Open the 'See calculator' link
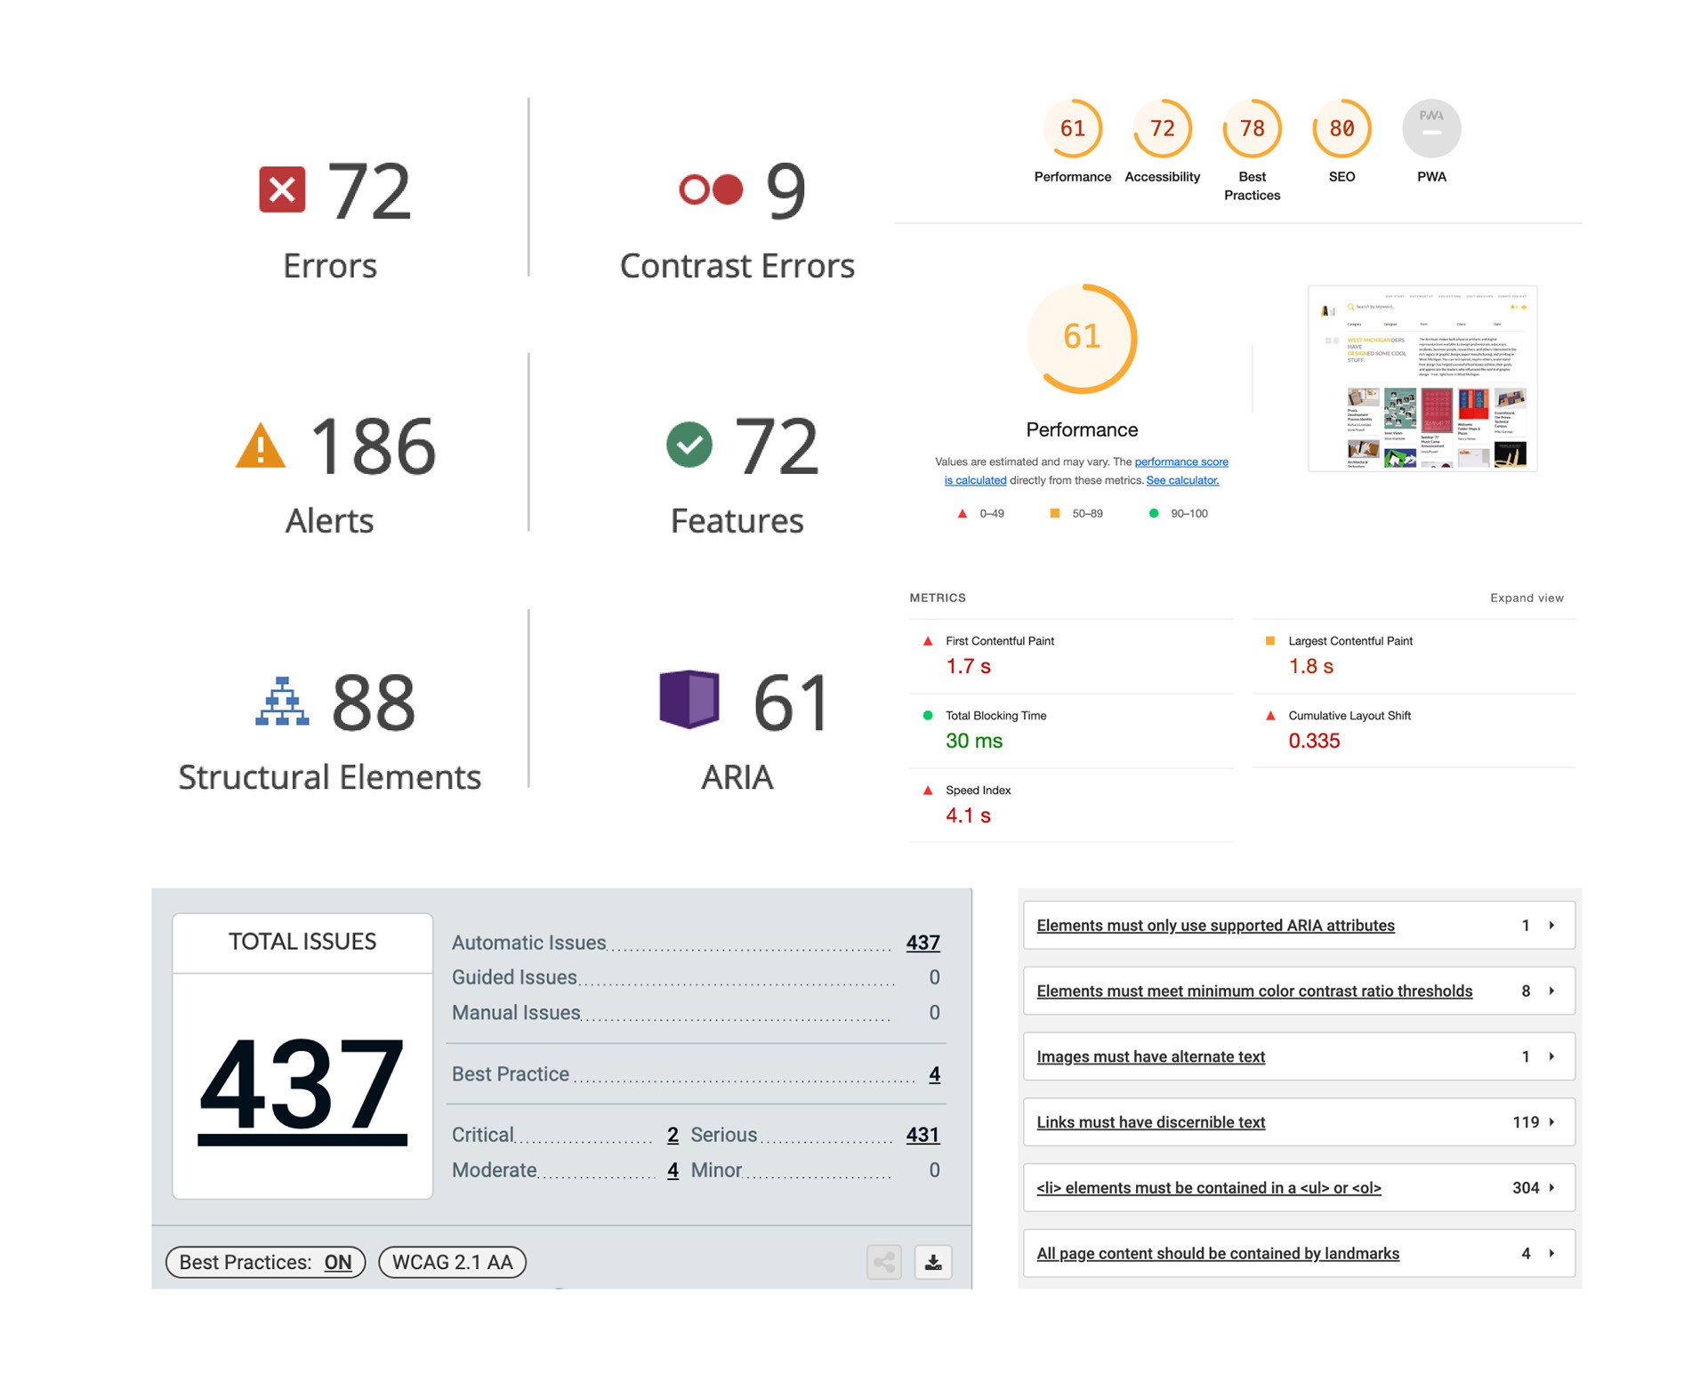Viewport: 1708px width, 1381px height. point(1182,480)
